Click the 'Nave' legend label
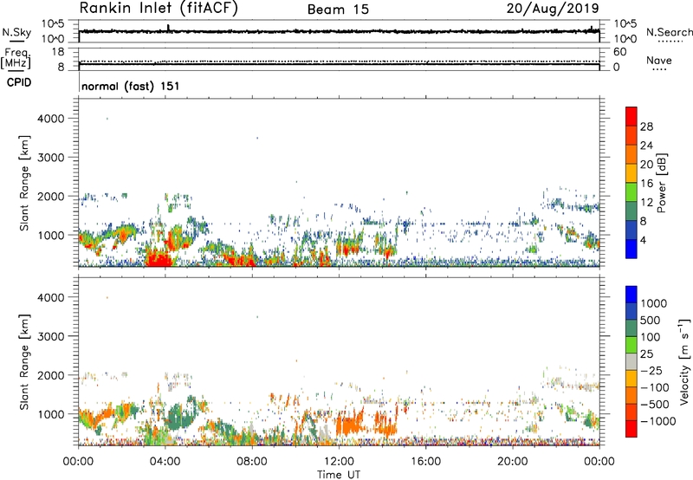The image size is (693, 480). point(658,60)
